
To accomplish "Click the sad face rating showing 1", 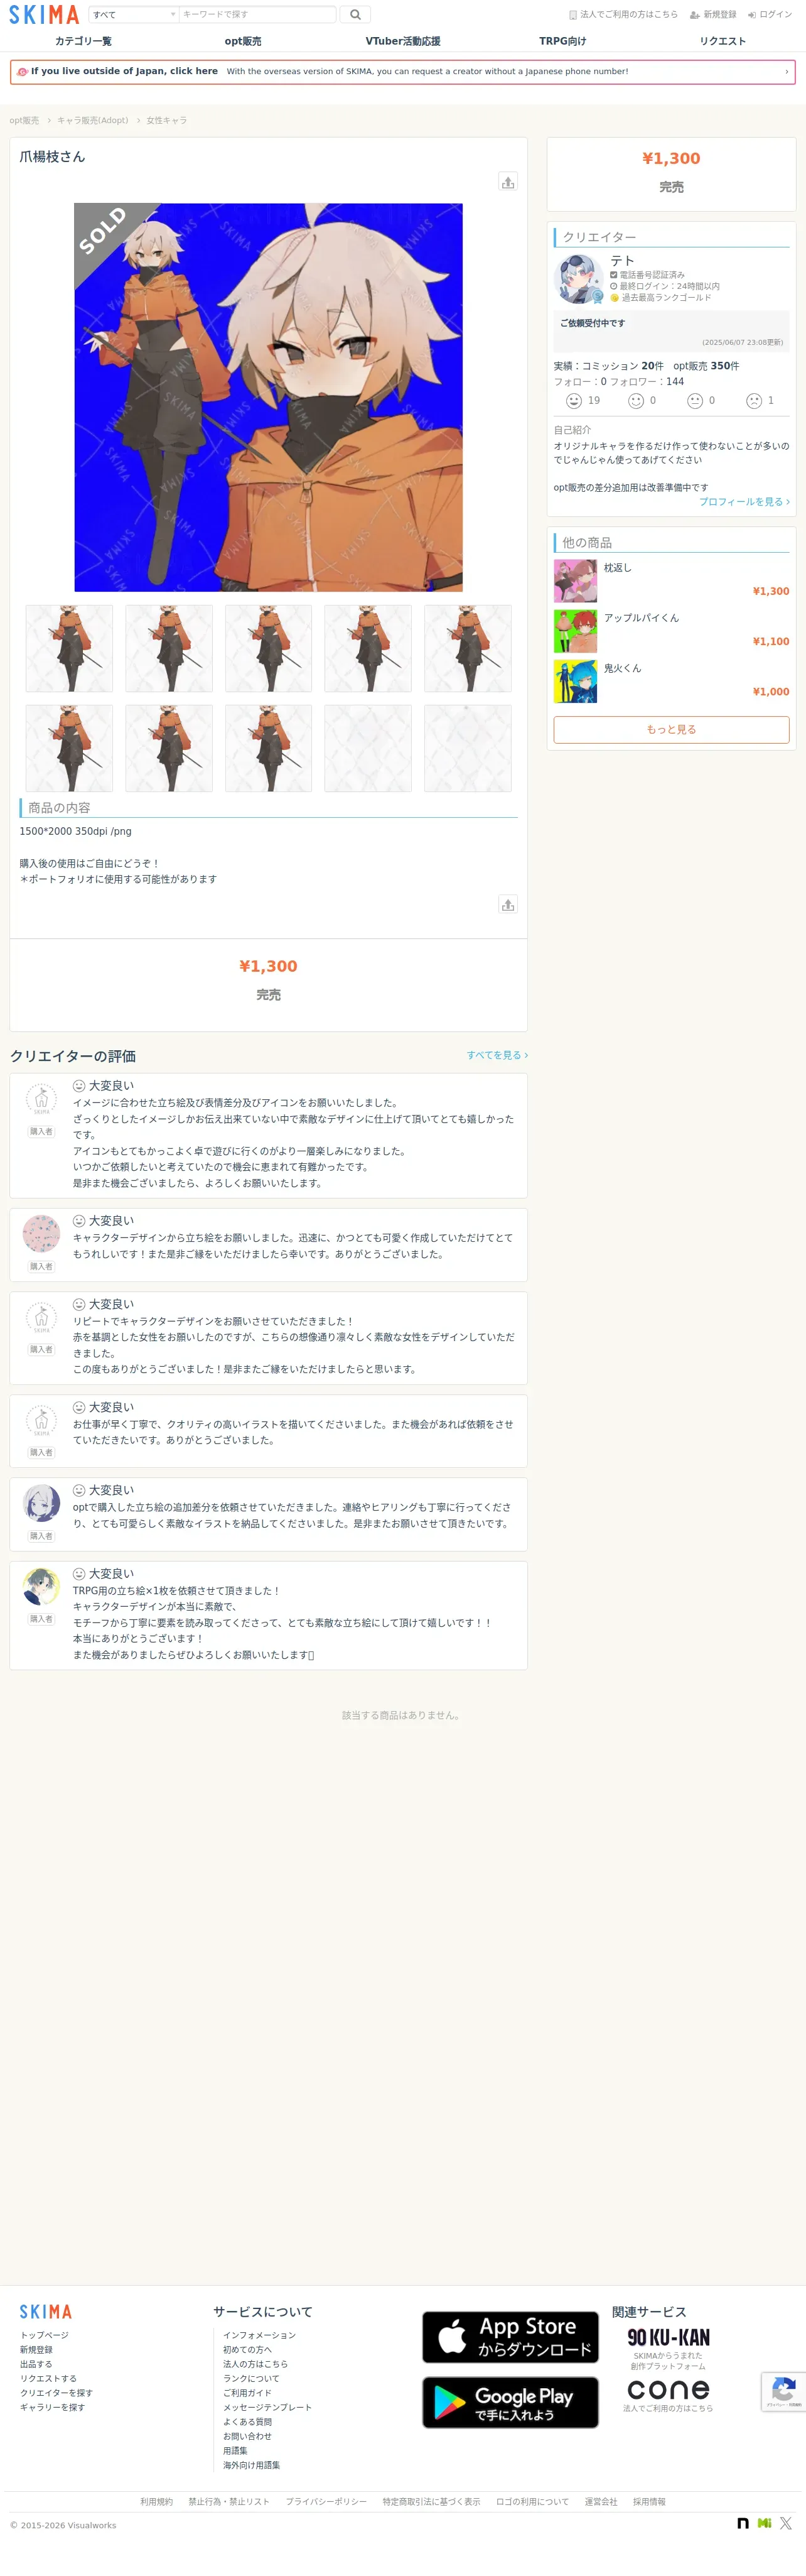I will coord(760,401).
